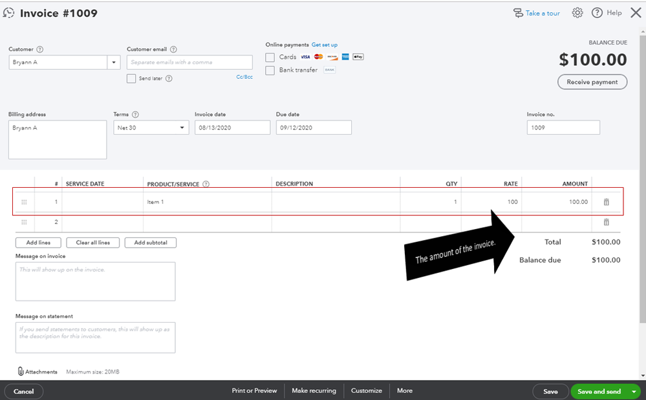Viewport: 646px width, 400px height.
Task: Click the Help question mark icon
Action: click(x=597, y=13)
